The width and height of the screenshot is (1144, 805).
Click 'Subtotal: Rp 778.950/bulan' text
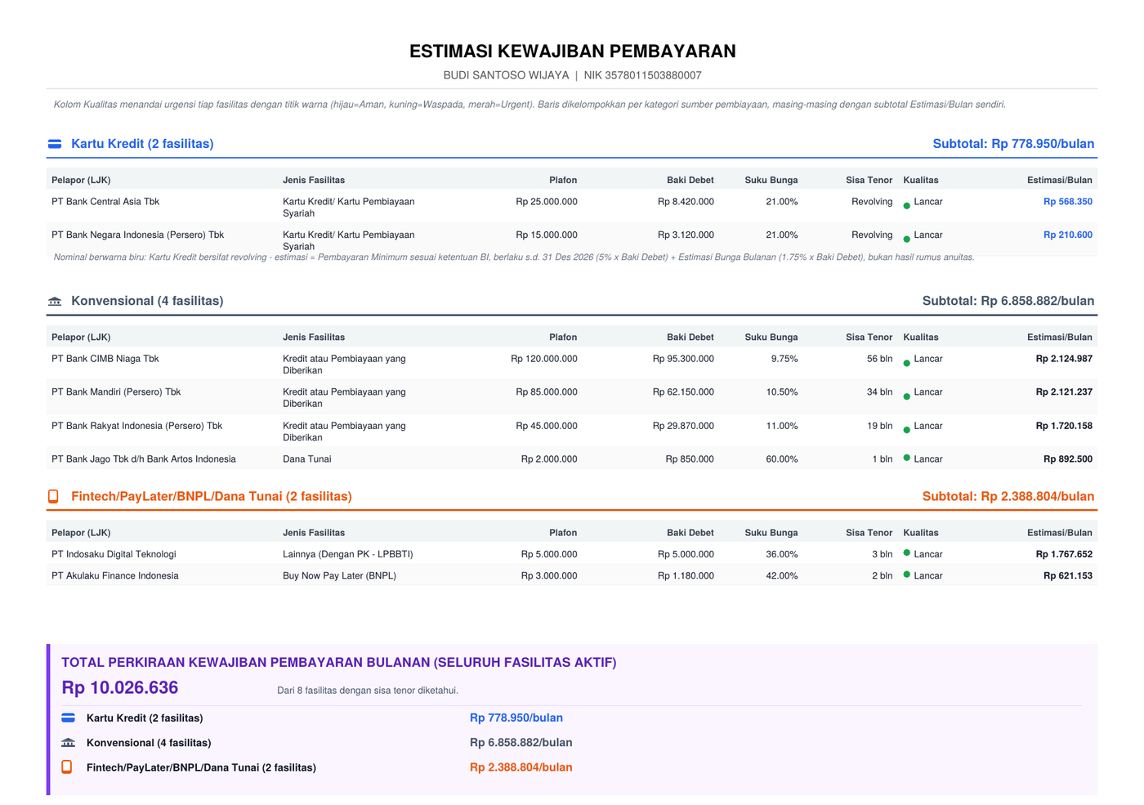1013,144
